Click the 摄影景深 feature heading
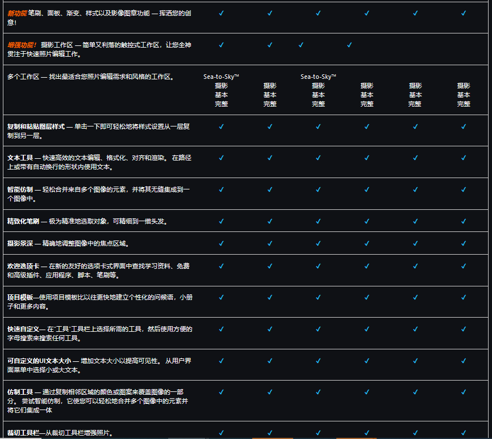This screenshot has width=492, height=439. (x=20, y=243)
